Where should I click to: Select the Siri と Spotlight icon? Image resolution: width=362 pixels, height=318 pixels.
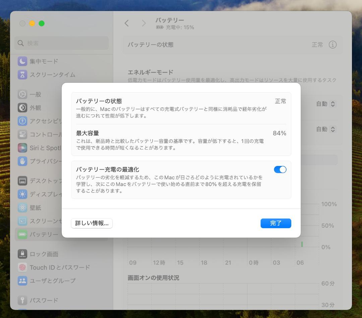click(x=22, y=148)
